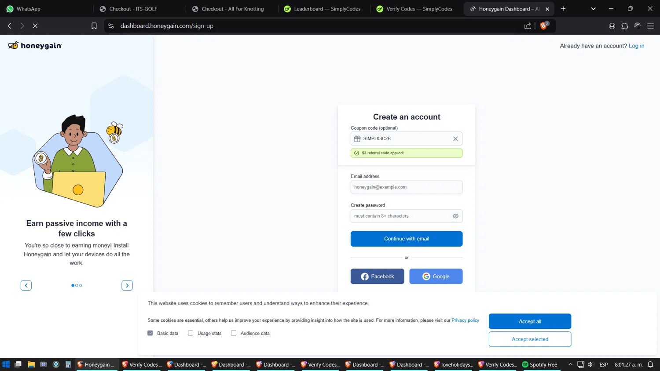Open the Log in link
Viewport: 660px width, 371px height.
click(636, 46)
